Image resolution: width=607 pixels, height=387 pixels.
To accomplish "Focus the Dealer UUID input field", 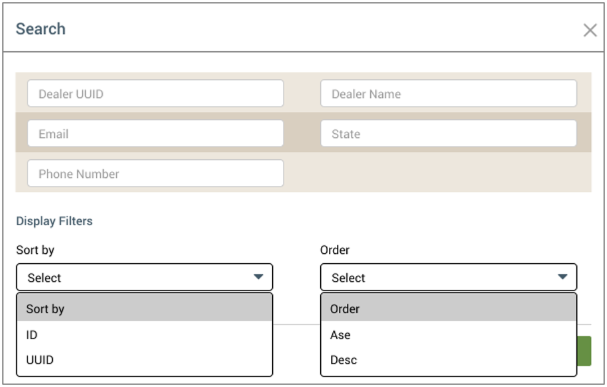I will pos(155,93).
